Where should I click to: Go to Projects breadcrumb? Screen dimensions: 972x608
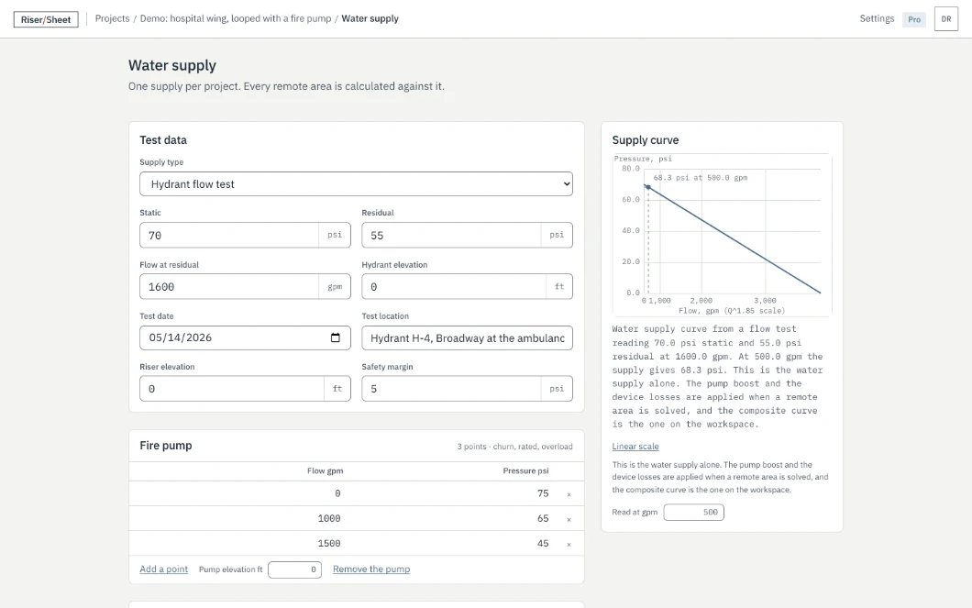pyautogui.click(x=112, y=18)
